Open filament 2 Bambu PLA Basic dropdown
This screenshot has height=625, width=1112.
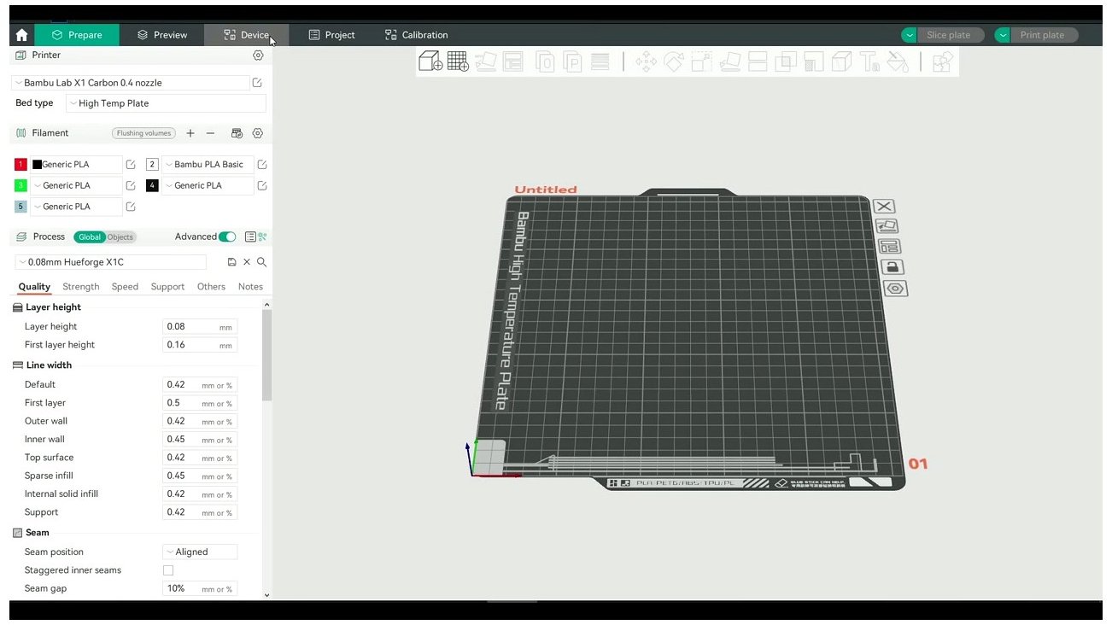208,164
